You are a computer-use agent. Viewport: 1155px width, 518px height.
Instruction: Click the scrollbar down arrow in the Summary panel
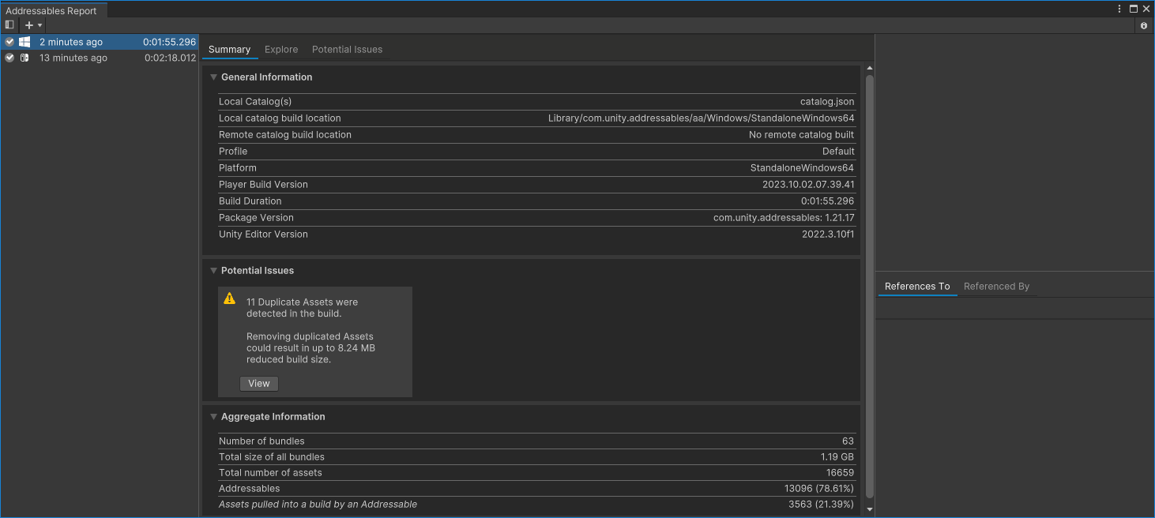click(870, 508)
